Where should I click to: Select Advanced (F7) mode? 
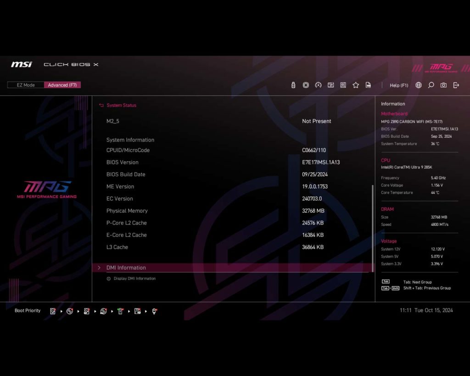coord(62,85)
